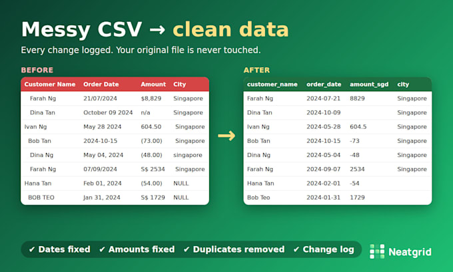Click the yellow AFTER label
Image resolution: width=453 pixels, height=272 pixels.
(256, 70)
